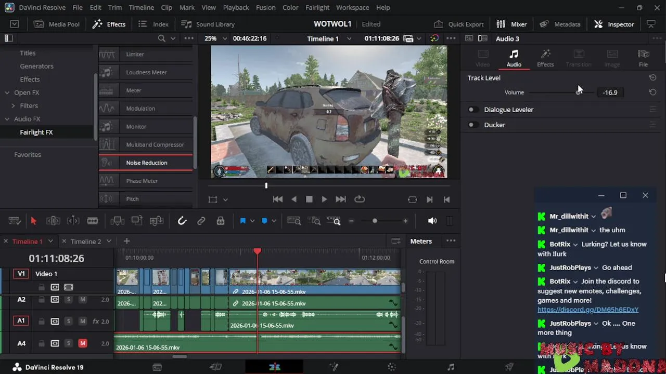Open the marker color dropdown
Image resolution: width=666 pixels, height=374 pixels.
pyautogui.click(x=274, y=221)
